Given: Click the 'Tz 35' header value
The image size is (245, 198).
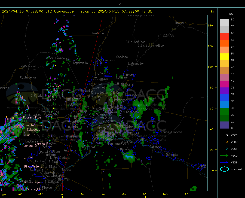Looking at the screenshot, I should coord(146,11).
